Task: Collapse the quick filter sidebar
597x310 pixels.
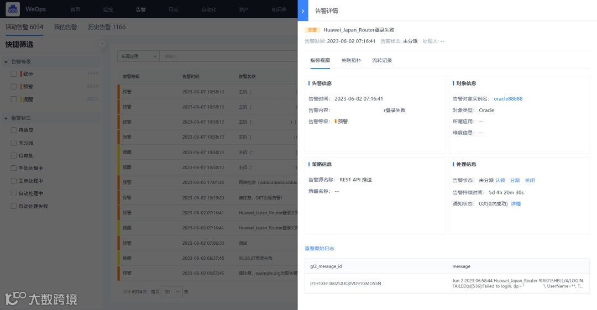Action: pyautogui.click(x=102, y=44)
